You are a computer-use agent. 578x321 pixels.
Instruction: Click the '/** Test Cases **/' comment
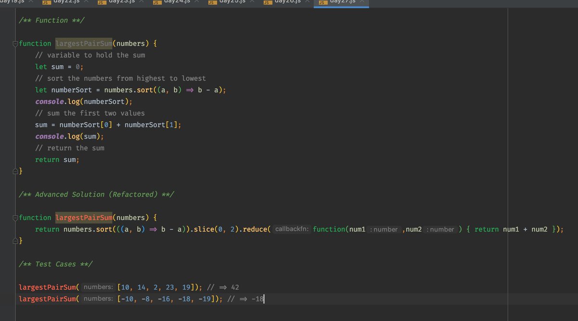click(x=55, y=264)
